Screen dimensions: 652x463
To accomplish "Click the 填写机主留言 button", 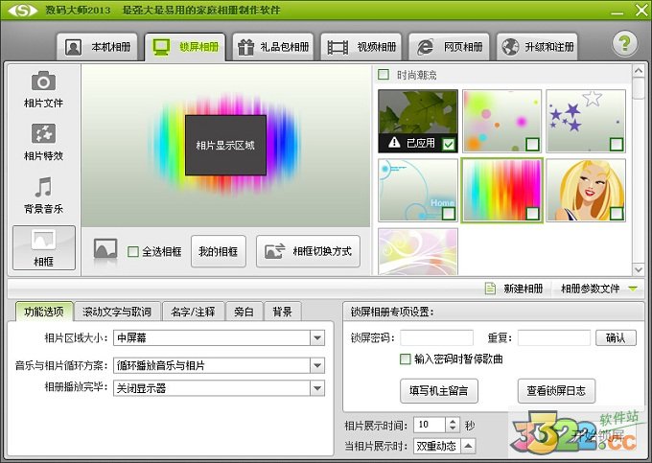I will (x=438, y=391).
